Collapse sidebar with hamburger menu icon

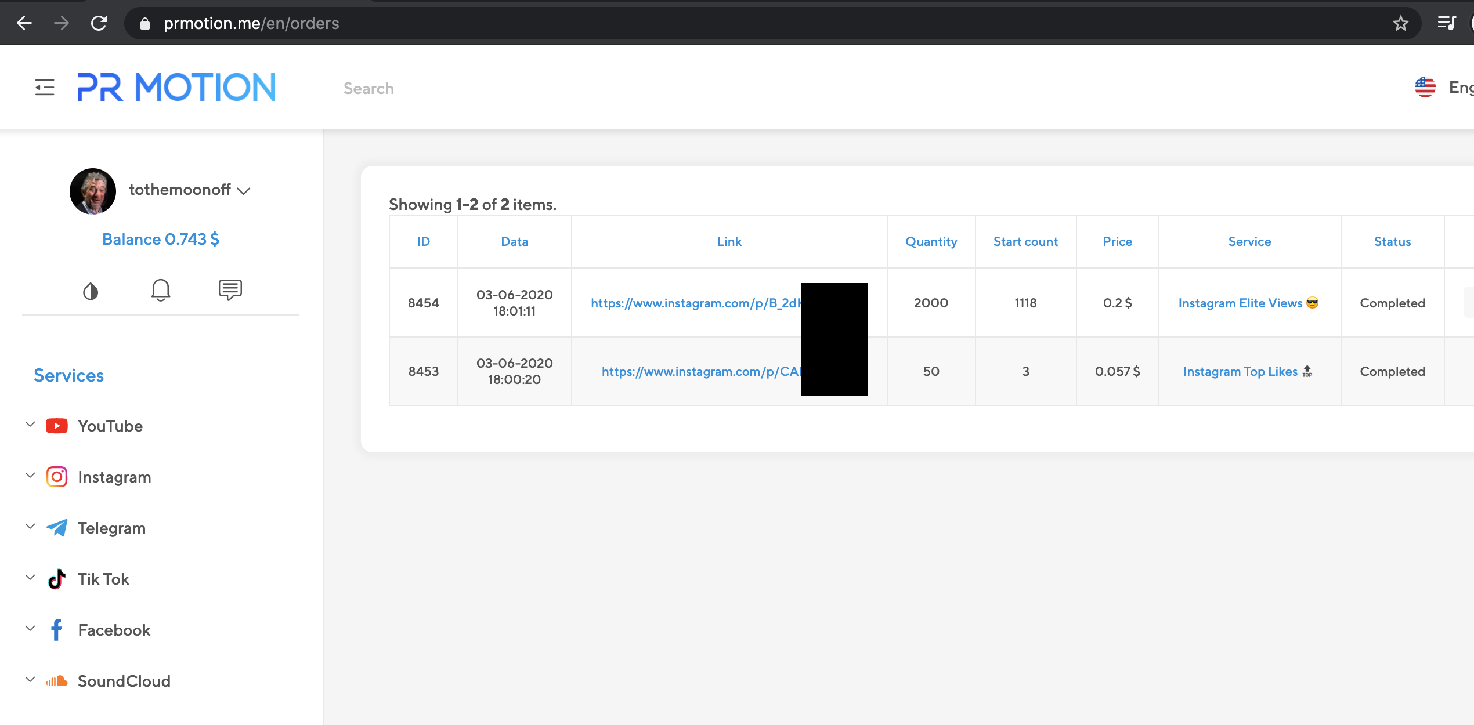click(45, 88)
